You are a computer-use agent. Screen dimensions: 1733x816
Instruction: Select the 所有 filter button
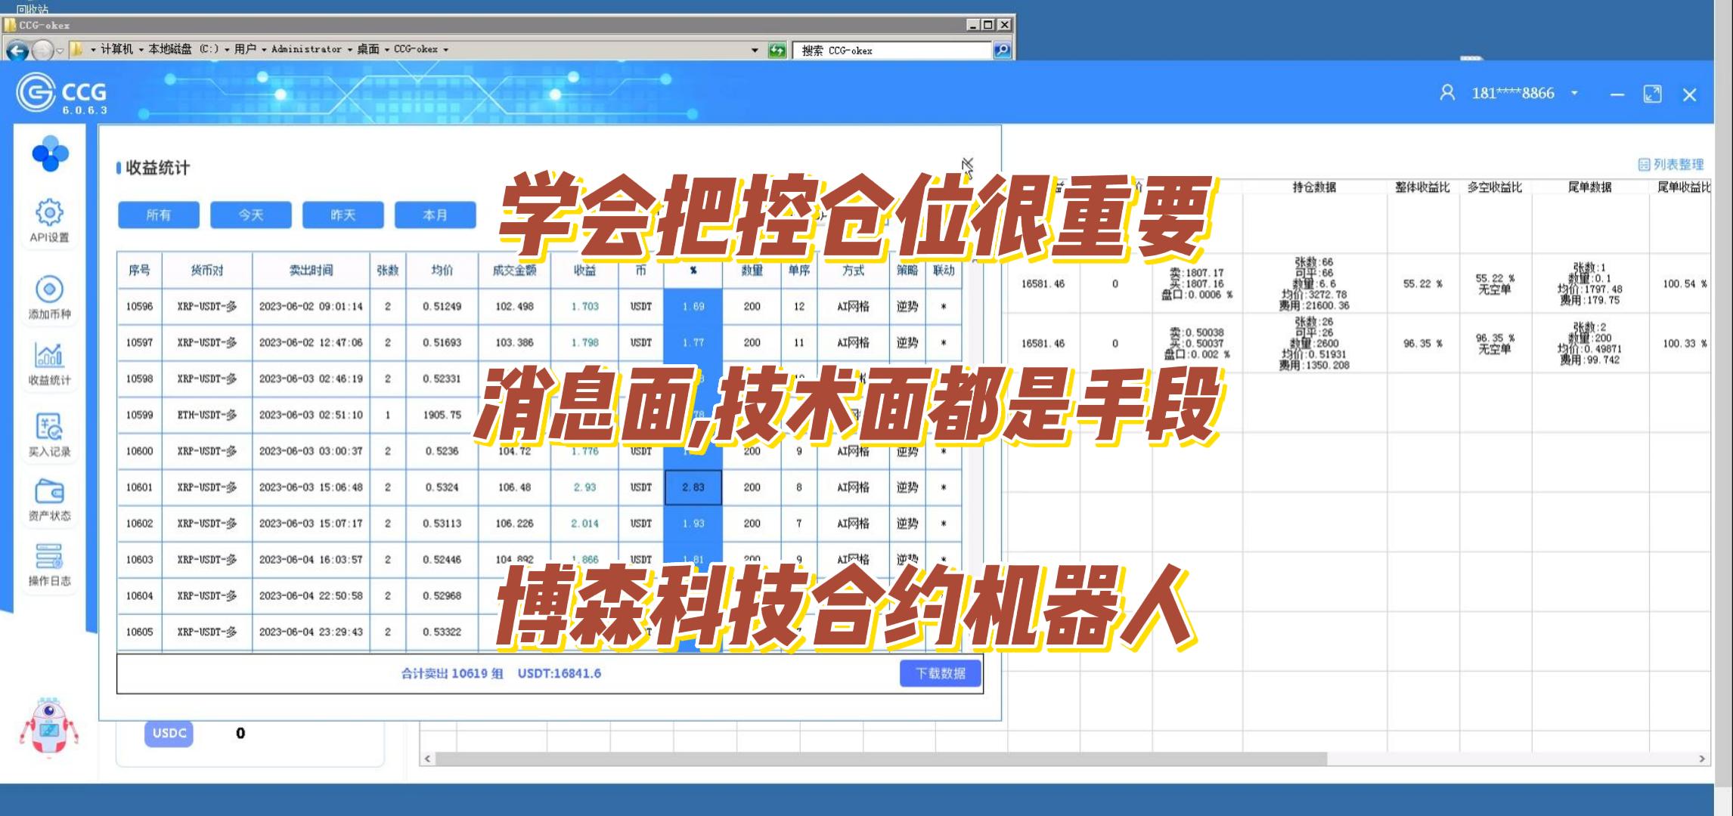coord(159,215)
